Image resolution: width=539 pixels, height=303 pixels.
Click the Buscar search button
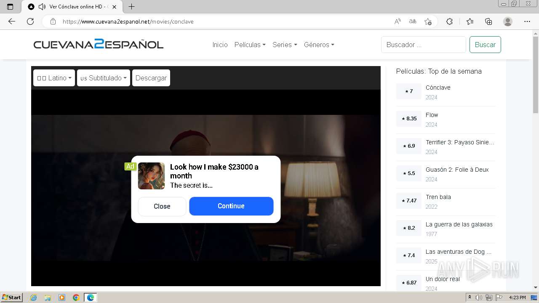485,45
